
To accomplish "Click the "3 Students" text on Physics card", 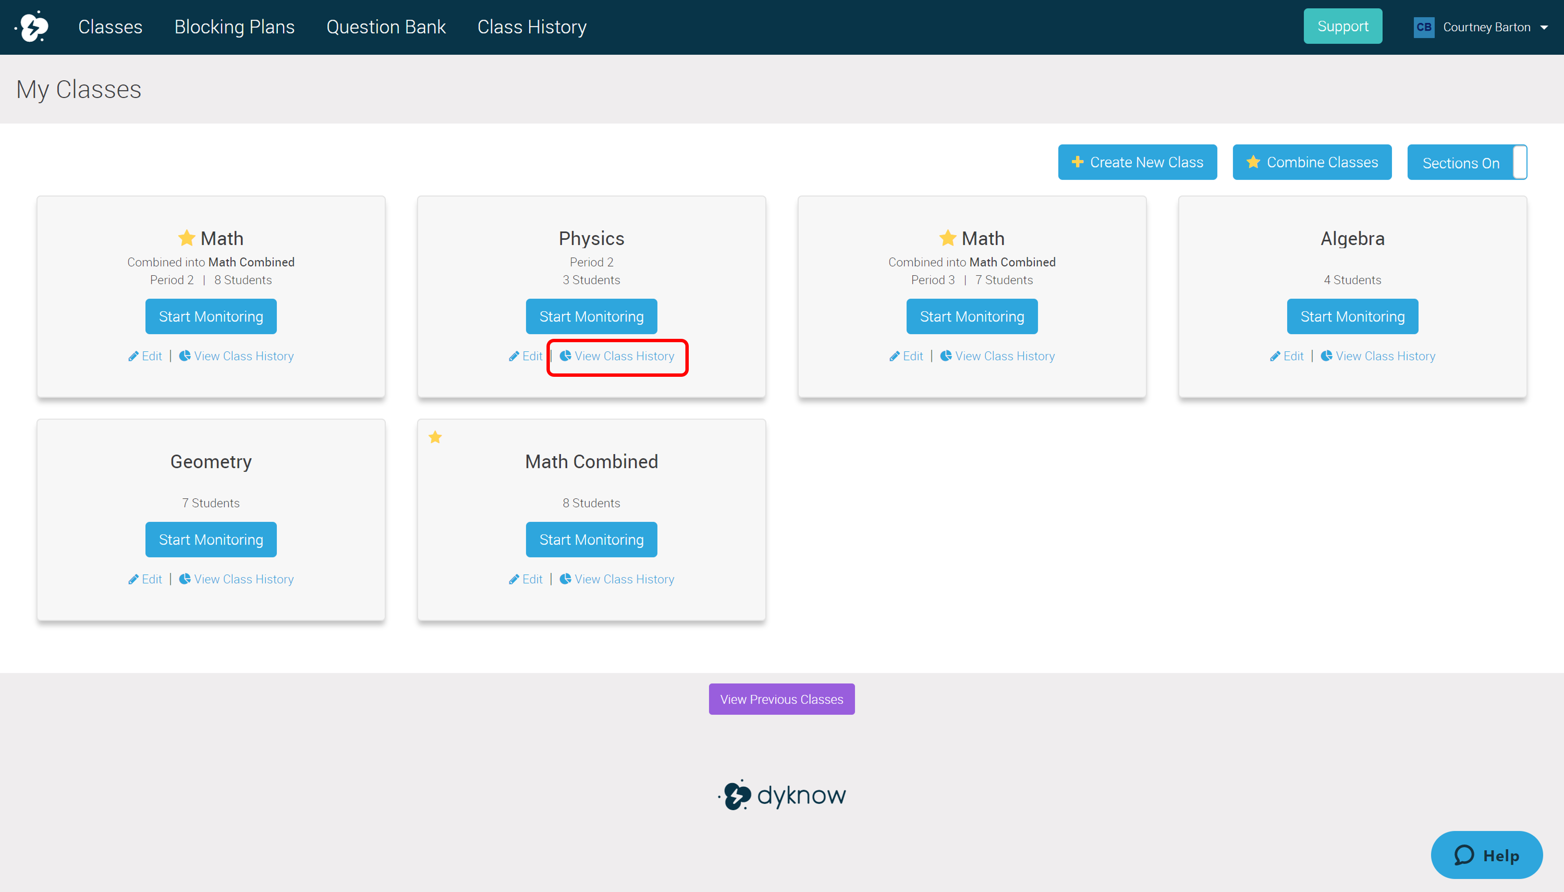I will [591, 280].
